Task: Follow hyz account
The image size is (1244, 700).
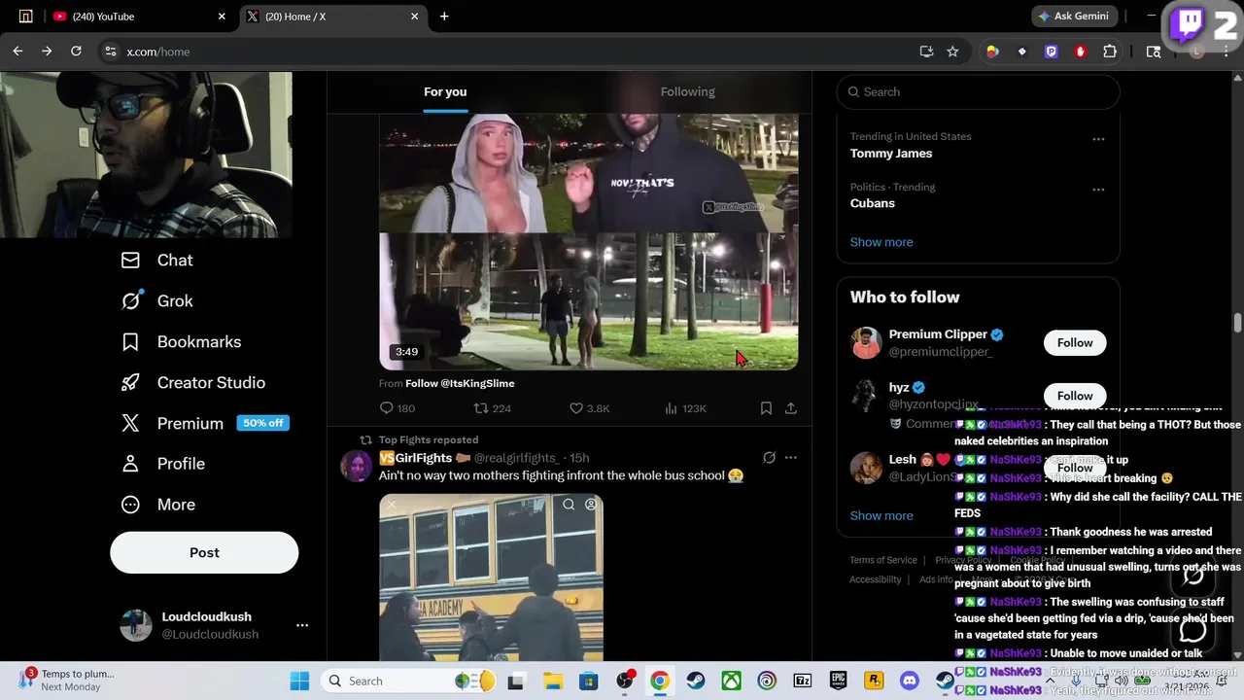Action: pos(1075,396)
